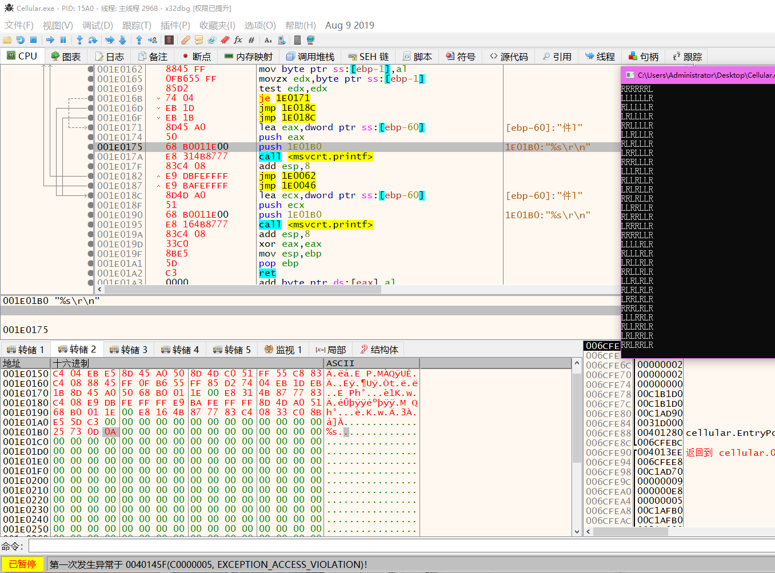Toggle breakpoint at address 001E0171

91,127
